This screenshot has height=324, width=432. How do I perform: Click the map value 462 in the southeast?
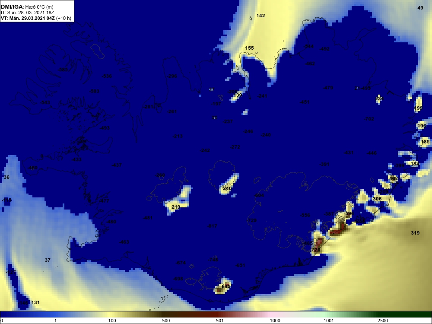click(x=394, y=178)
